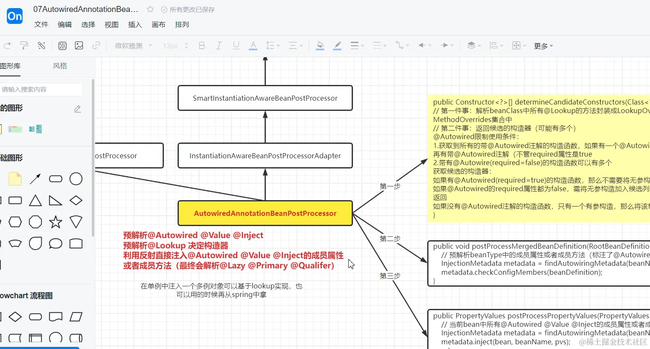Image resolution: width=650 pixels, height=349 pixels.
Task: Select the hexagon shape
Action: click(x=15, y=222)
